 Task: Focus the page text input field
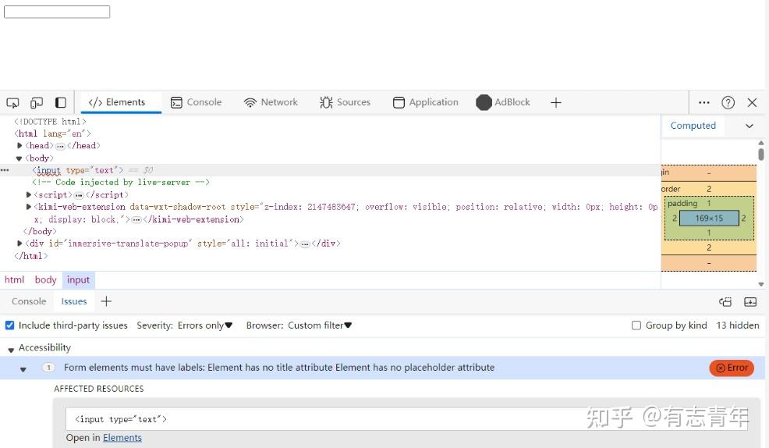pyautogui.click(x=57, y=12)
